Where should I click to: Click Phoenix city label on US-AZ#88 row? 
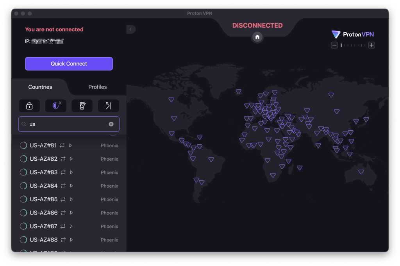point(109,240)
